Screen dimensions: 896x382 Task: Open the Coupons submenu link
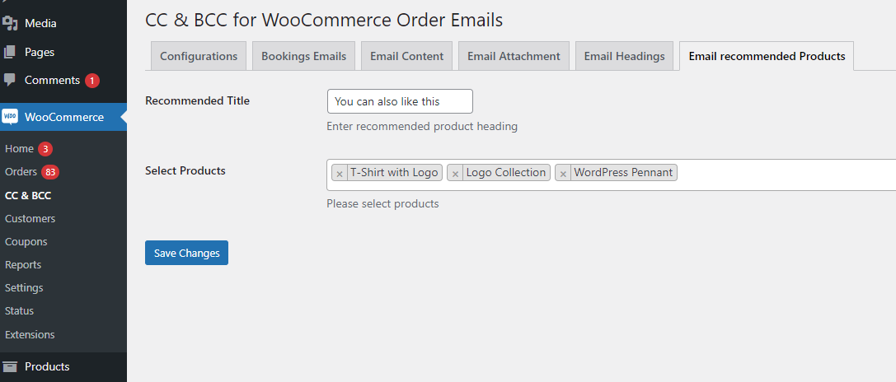[26, 242]
